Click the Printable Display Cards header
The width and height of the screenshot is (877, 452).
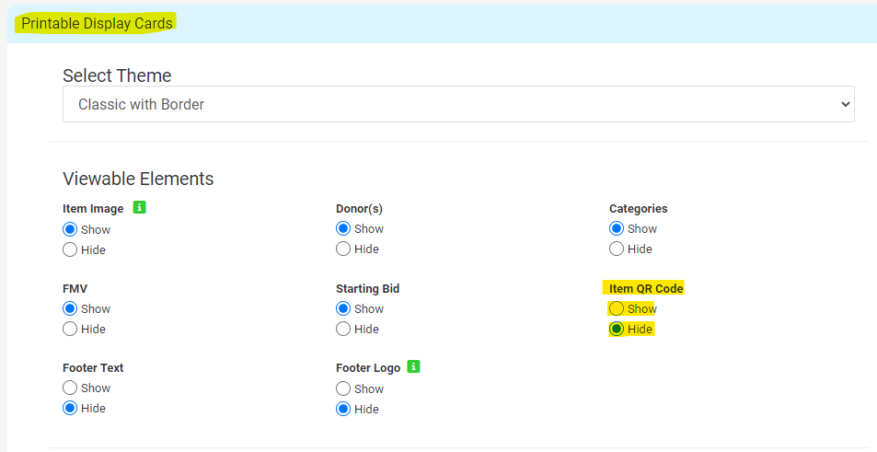point(98,23)
